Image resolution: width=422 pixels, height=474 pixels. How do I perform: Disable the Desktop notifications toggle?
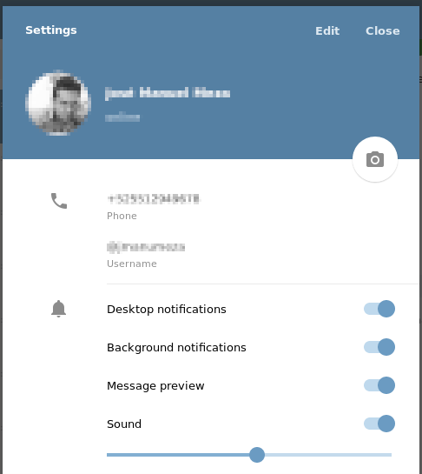click(x=379, y=309)
